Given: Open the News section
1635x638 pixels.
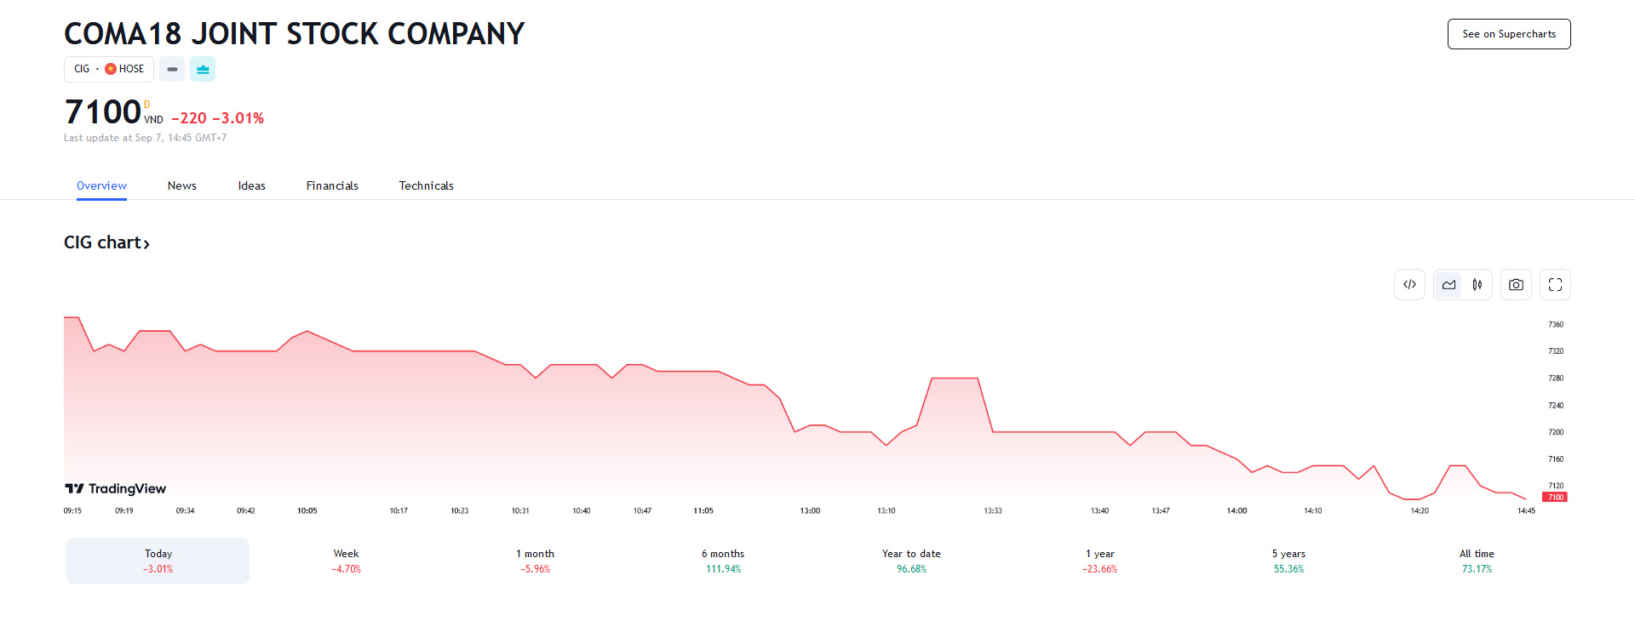Looking at the screenshot, I should pyautogui.click(x=181, y=185).
